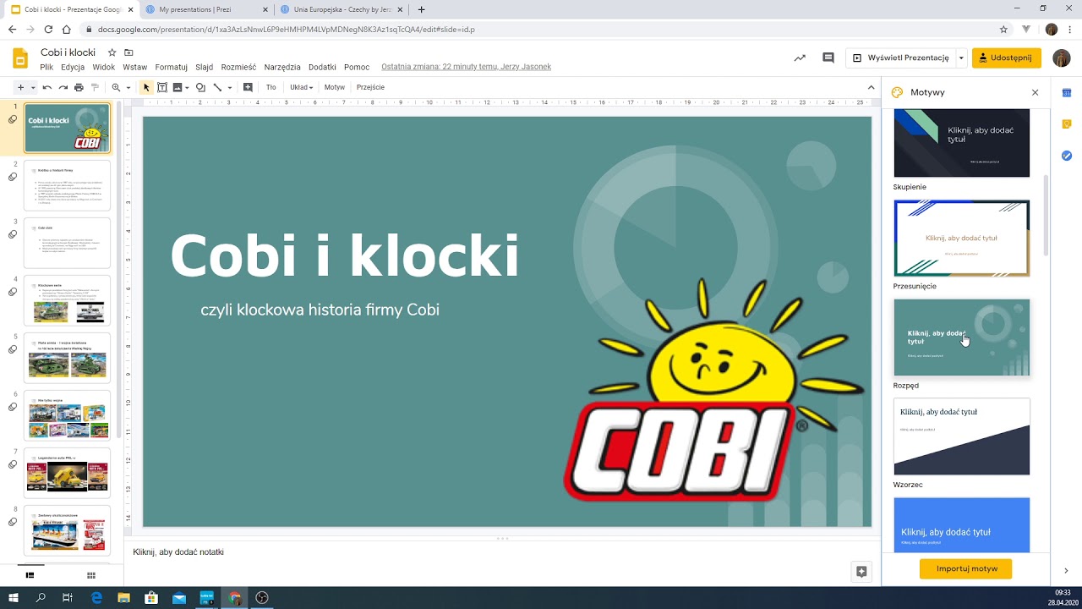Screen dimensions: 1082x609
Task: Open the shape insert tool
Action: tap(200, 87)
